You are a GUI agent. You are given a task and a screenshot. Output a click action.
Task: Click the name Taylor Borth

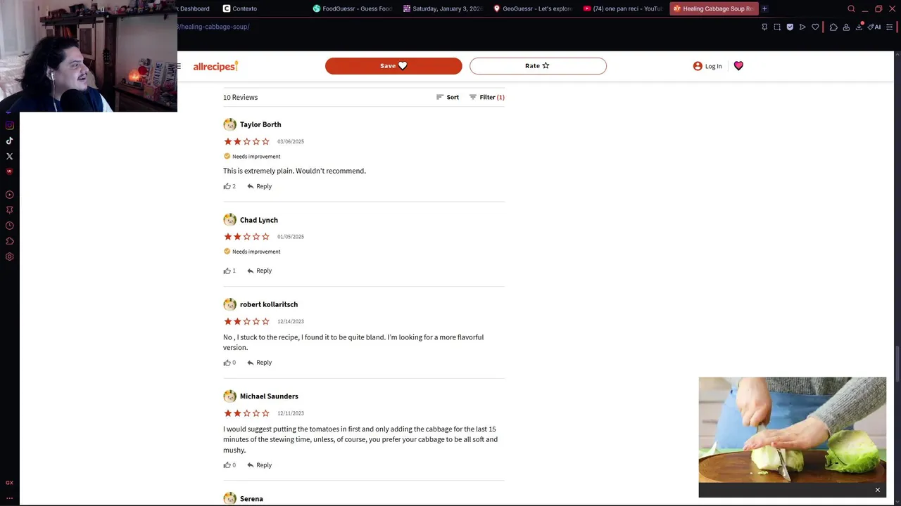260,124
